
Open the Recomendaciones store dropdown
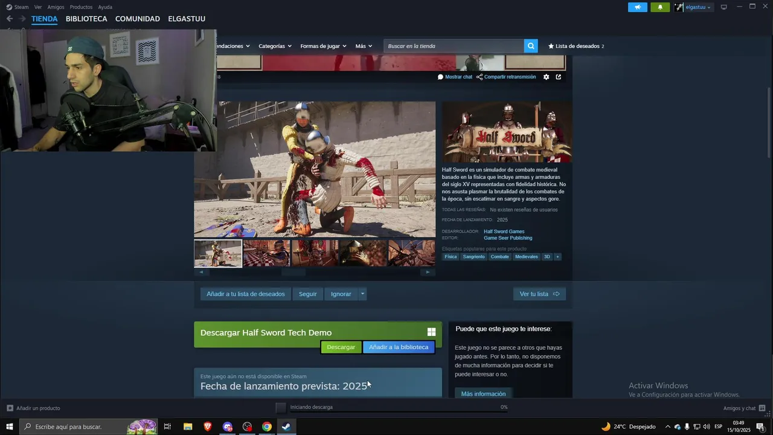(x=233, y=46)
